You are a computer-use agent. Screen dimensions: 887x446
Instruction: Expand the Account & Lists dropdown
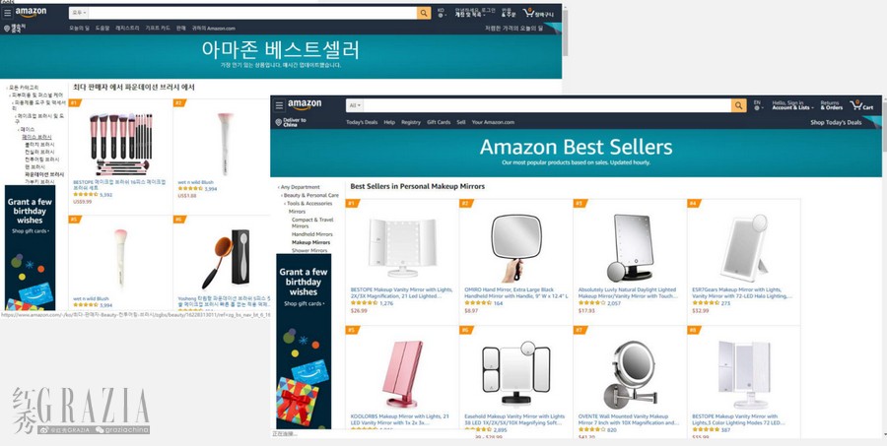click(x=792, y=105)
